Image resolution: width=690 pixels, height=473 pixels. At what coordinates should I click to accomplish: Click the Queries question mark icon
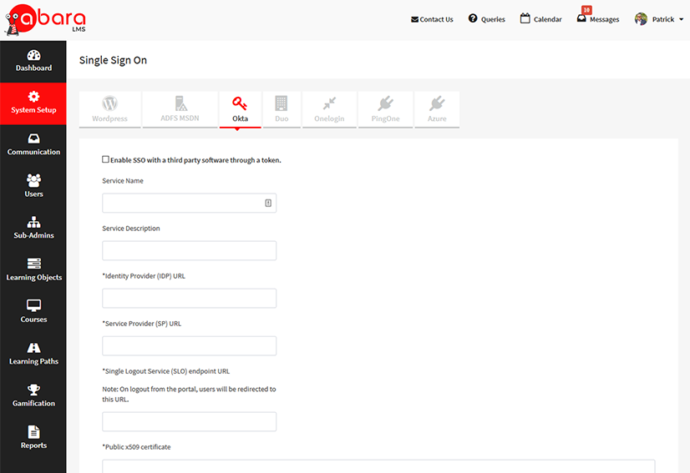473,18
